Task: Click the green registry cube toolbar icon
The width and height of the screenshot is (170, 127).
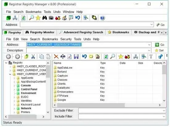Action: (x=8, y=18)
